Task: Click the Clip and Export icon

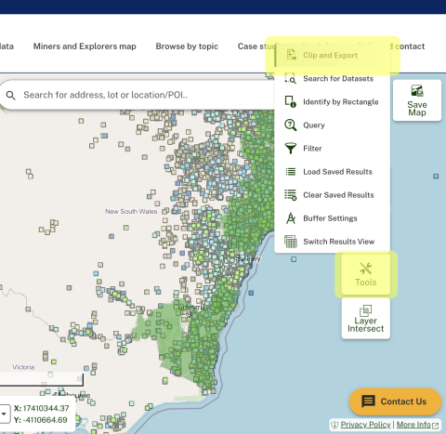Action: pyautogui.click(x=291, y=55)
